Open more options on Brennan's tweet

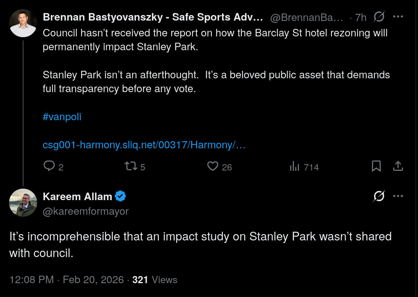tap(398, 17)
